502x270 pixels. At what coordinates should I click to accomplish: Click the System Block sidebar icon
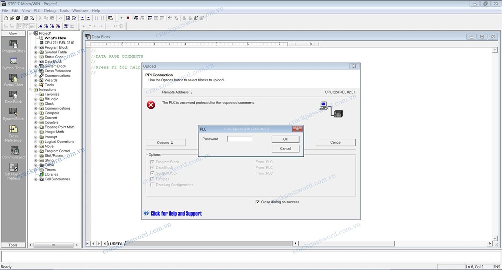13,113
